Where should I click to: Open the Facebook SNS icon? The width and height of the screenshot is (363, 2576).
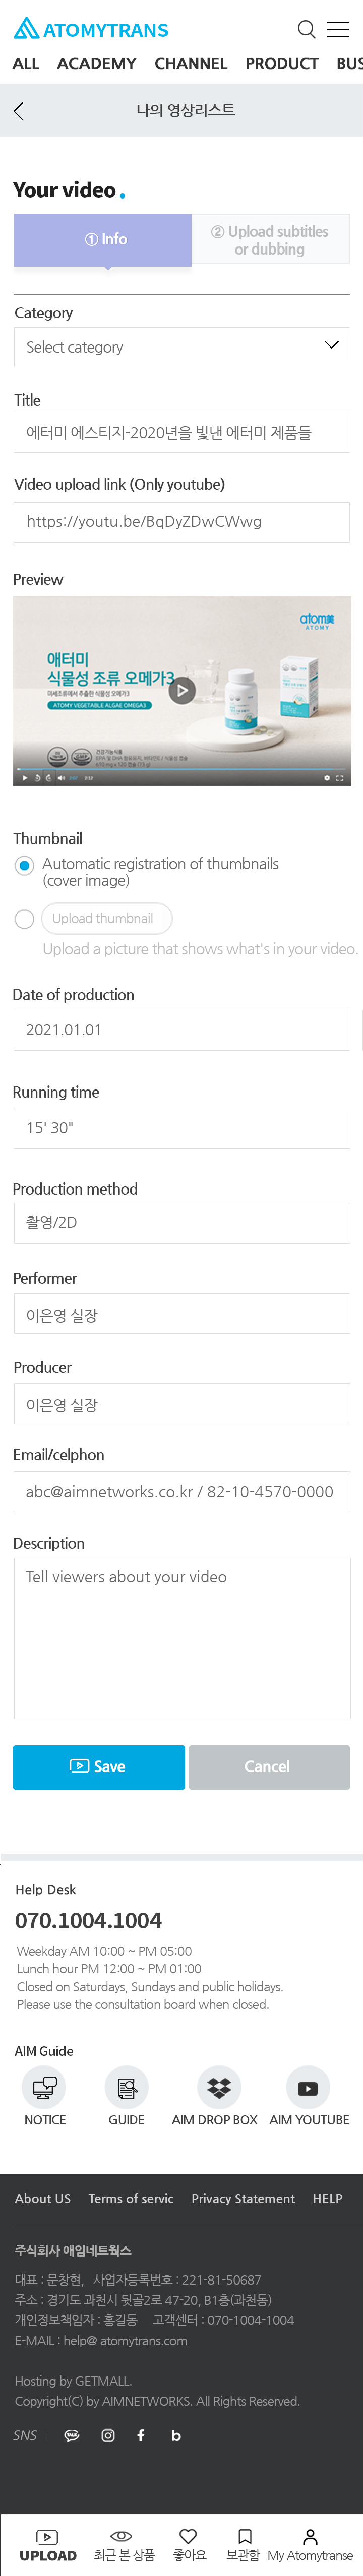coord(141,2434)
